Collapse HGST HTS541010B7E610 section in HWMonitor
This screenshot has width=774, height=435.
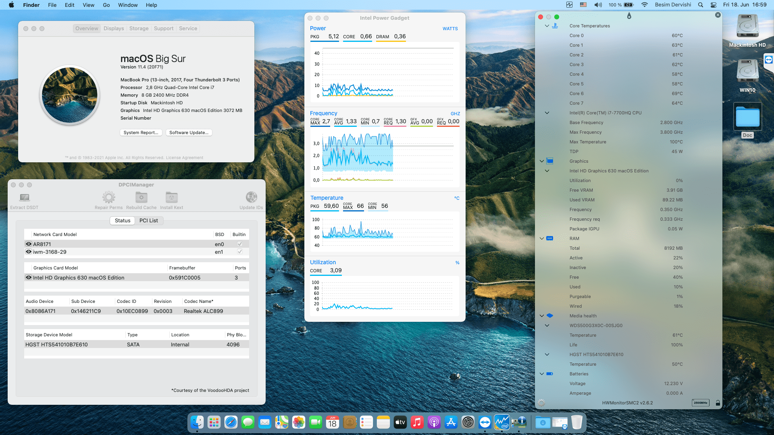pos(547,354)
